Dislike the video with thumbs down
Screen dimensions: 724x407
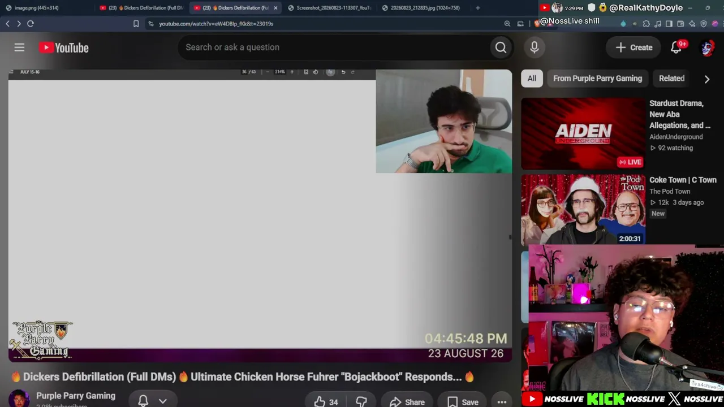pos(361,402)
